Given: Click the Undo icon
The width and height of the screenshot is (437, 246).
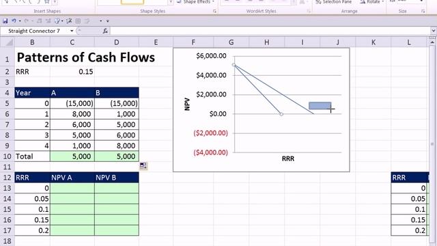Looking at the screenshot, I should (x=14, y=21).
